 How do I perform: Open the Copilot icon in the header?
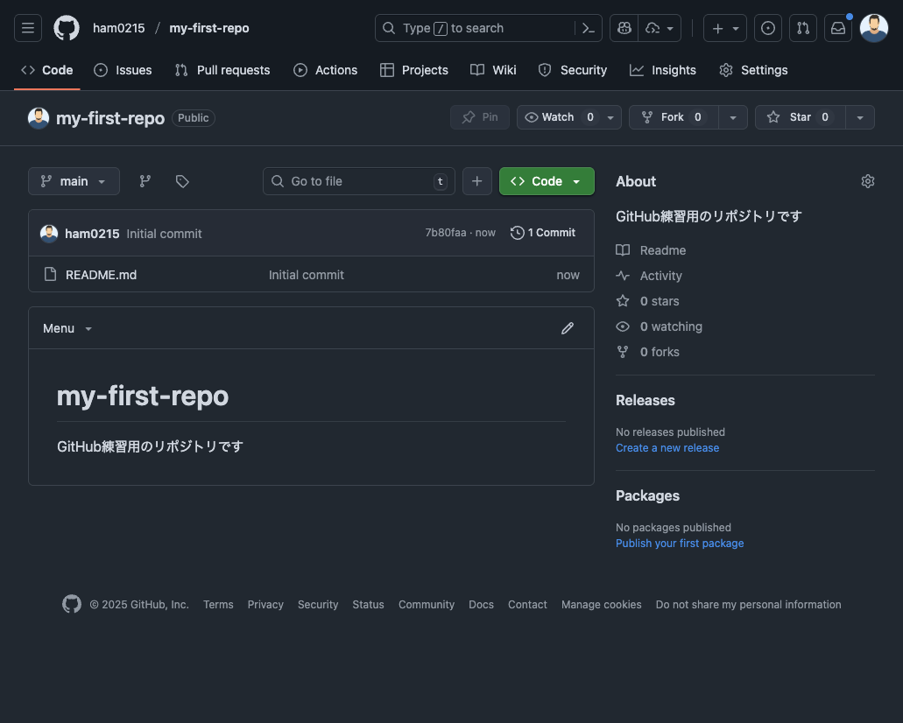tap(624, 27)
